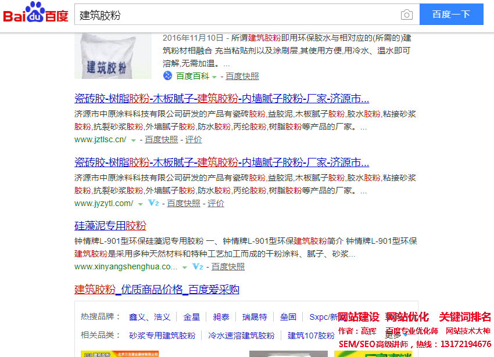Click the V2 badge beside www.xinyangshenghua.co

click(x=198, y=266)
